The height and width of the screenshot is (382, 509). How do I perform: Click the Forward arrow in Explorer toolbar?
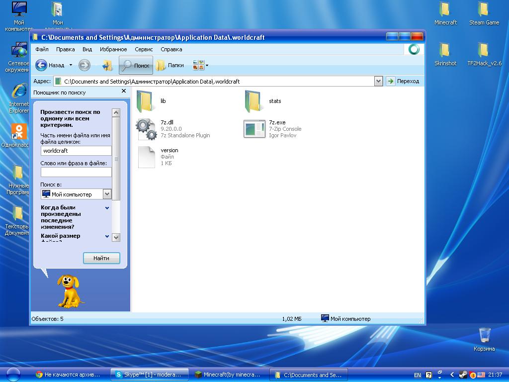[85, 65]
